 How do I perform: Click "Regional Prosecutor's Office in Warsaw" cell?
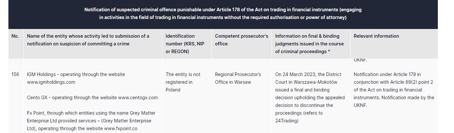pyautogui.click(x=238, y=78)
